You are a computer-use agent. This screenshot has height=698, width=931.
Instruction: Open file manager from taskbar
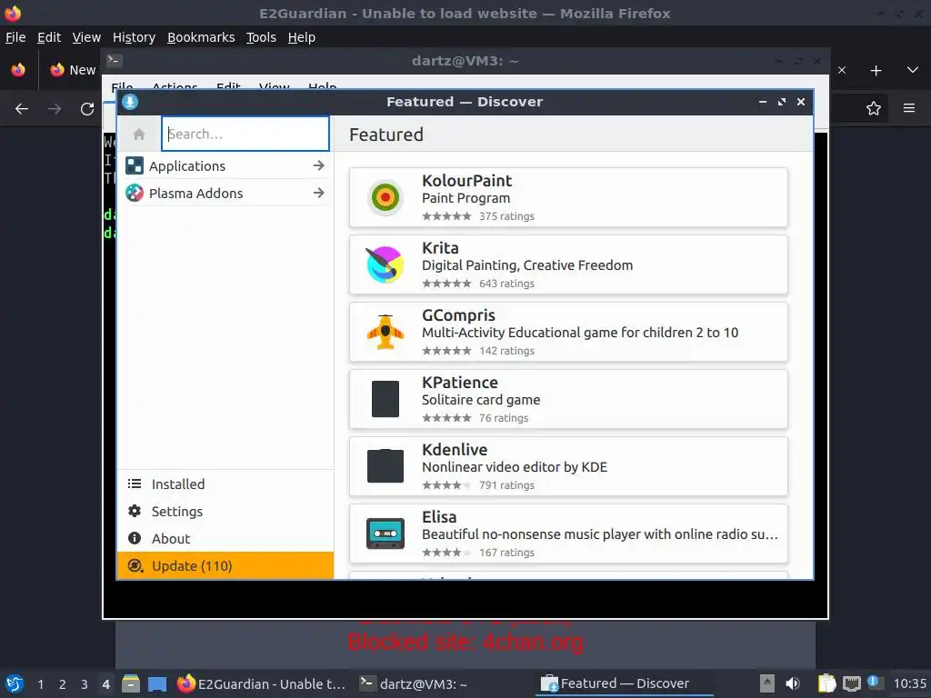point(131,683)
